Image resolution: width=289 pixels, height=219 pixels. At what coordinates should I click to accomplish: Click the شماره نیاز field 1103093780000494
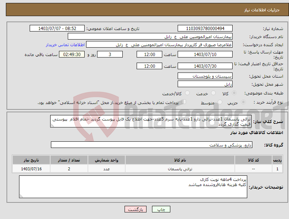click(205, 29)
